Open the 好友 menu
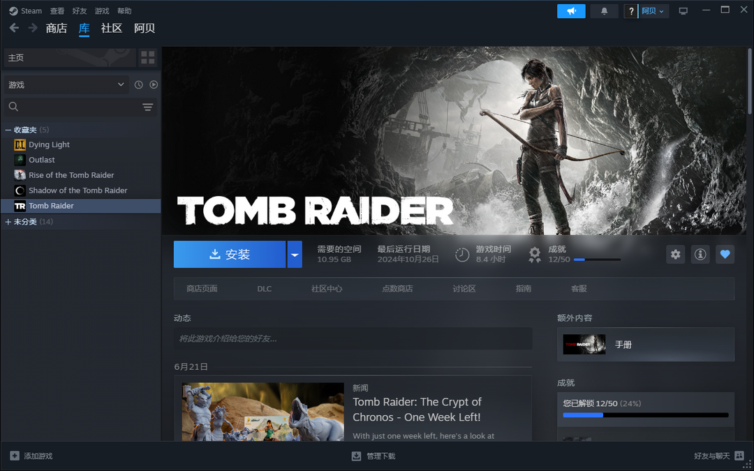The width and height of the screenshot is (754, 471). (x=80, y=11)
